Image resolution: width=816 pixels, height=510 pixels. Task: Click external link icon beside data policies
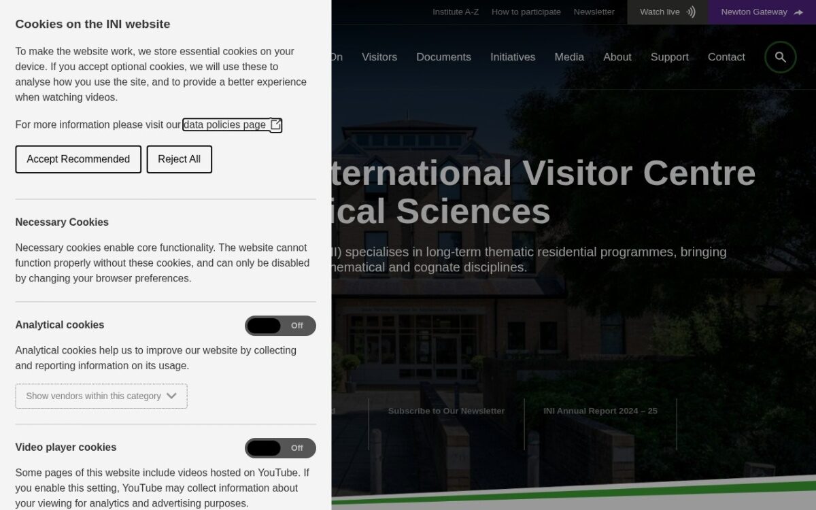[275, 125]
